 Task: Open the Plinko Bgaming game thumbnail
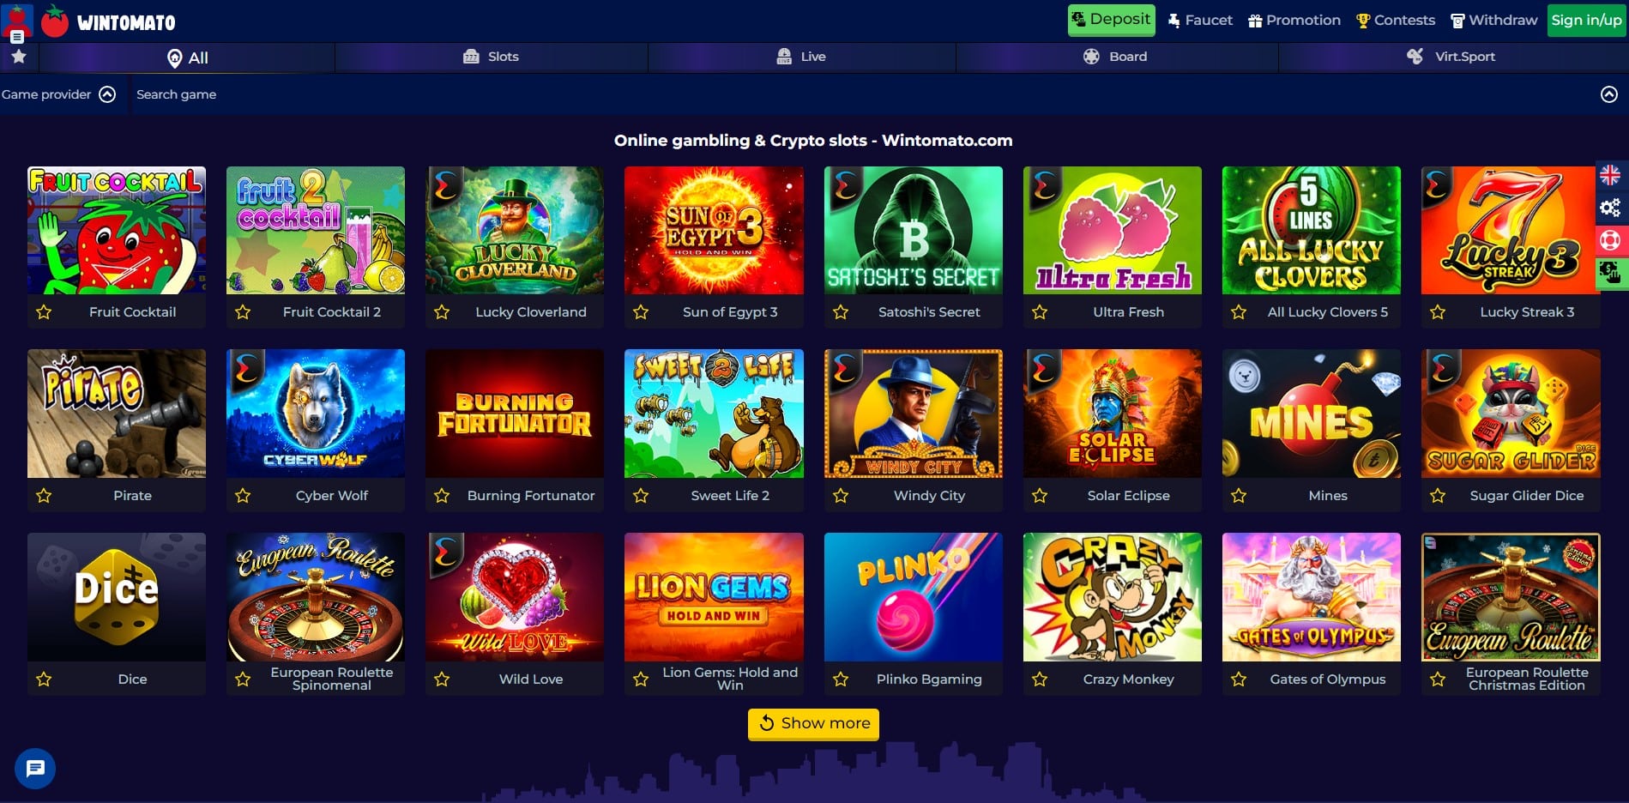[x=913, y=597]
